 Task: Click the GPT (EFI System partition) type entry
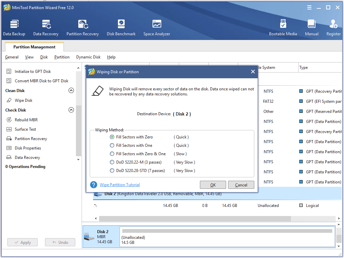tap(324, 101)
